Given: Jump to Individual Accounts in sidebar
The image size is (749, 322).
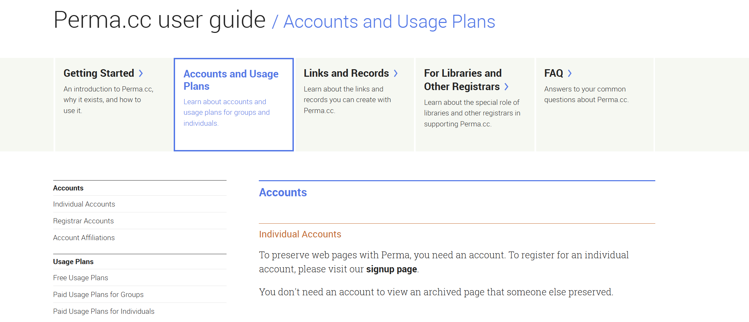Looking at the screenshot, I should (x=84, y=204).
